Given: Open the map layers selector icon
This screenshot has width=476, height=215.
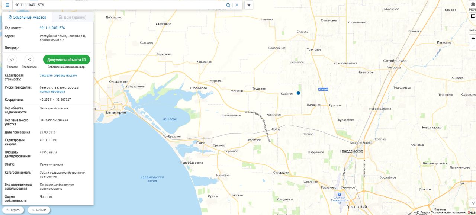Looking at the screenshot, I should point(473,4).
